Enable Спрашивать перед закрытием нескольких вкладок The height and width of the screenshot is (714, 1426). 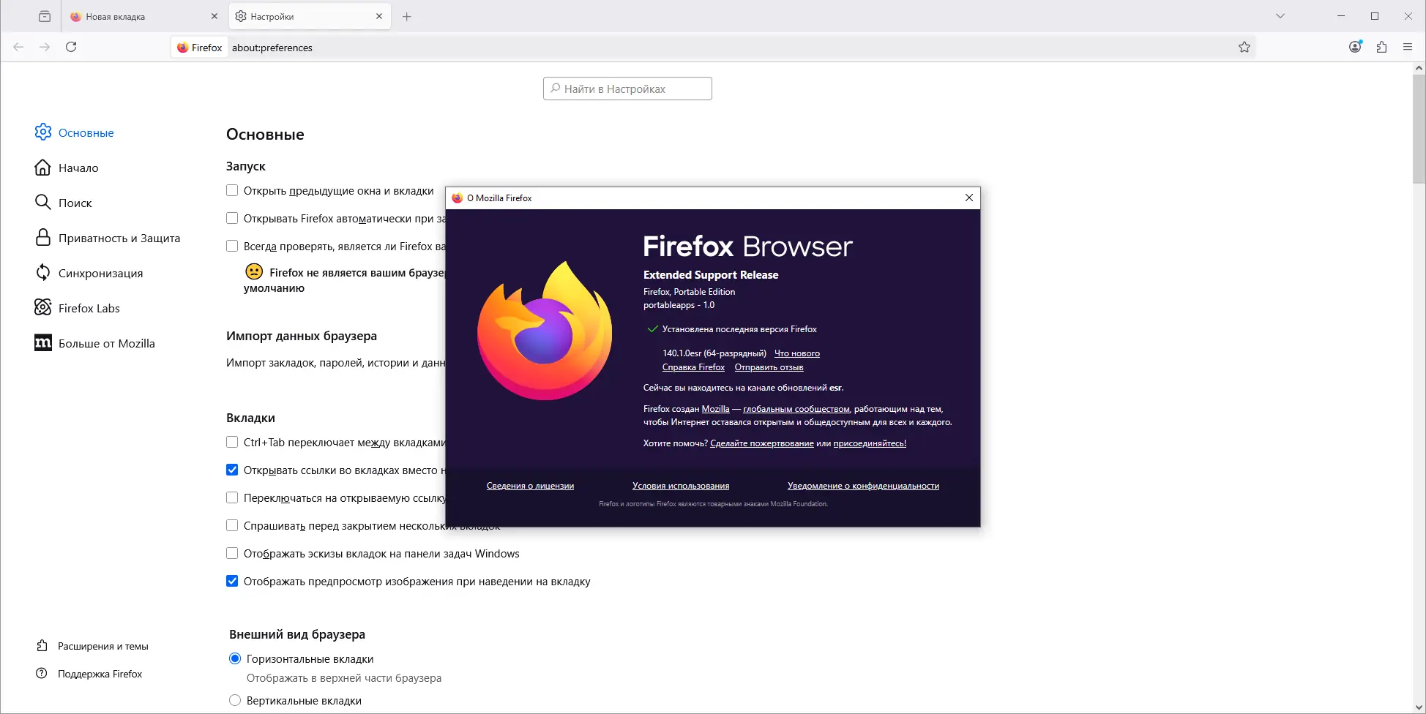pos(232,525)
